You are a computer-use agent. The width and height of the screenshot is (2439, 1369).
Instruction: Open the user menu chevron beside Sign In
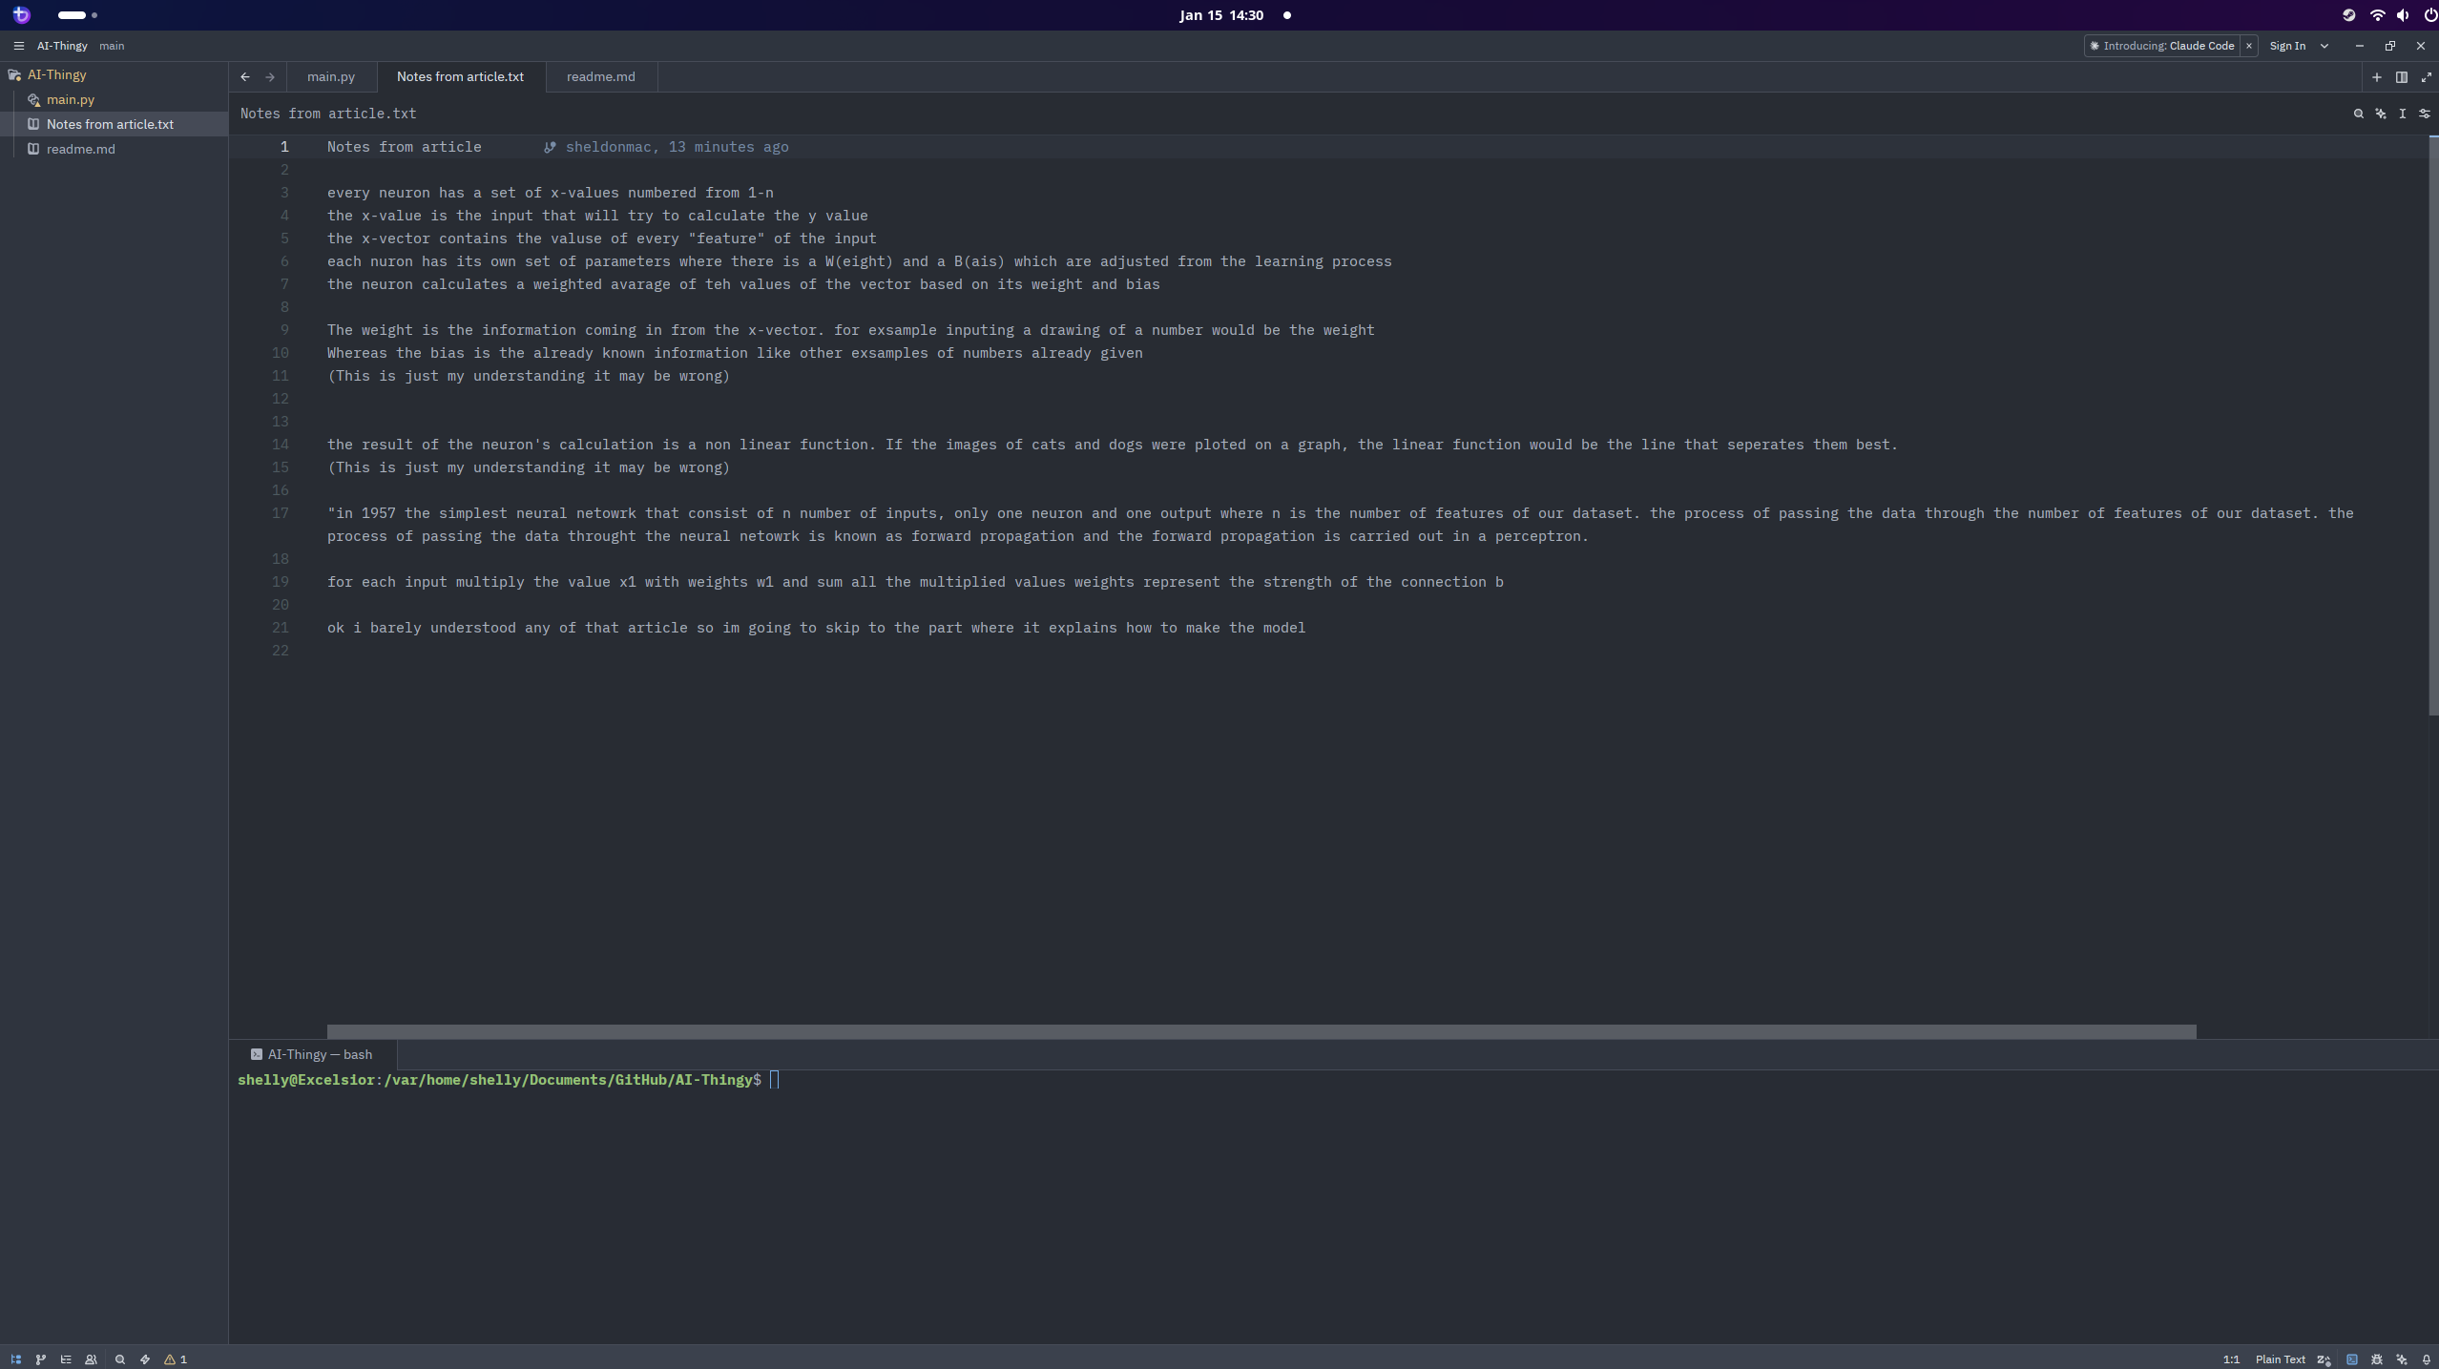[x=2324, y=46]
